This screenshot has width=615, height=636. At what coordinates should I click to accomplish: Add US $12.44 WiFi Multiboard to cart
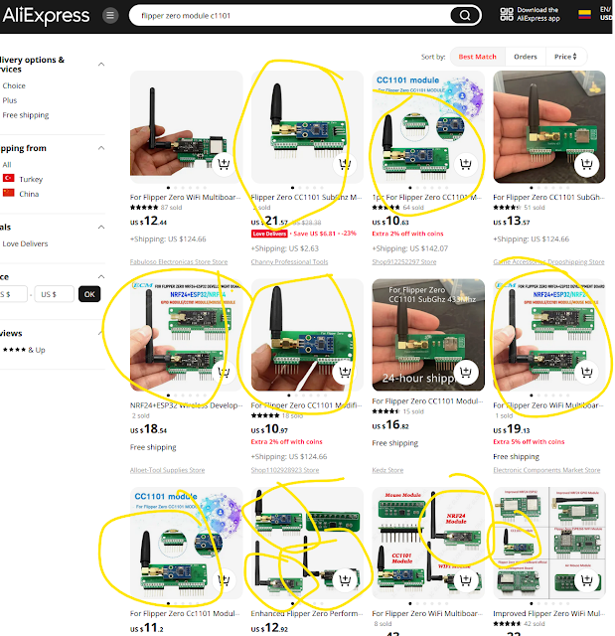coord(224,164)
